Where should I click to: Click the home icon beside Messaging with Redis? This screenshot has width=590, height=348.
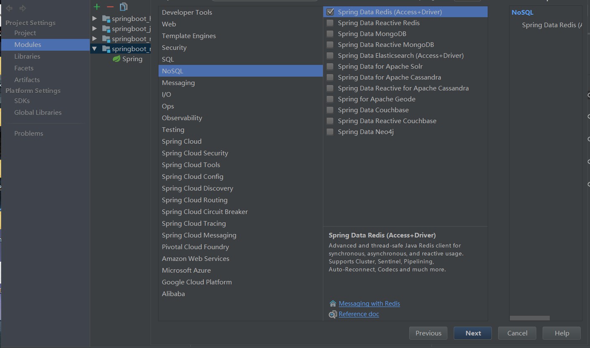333,304
